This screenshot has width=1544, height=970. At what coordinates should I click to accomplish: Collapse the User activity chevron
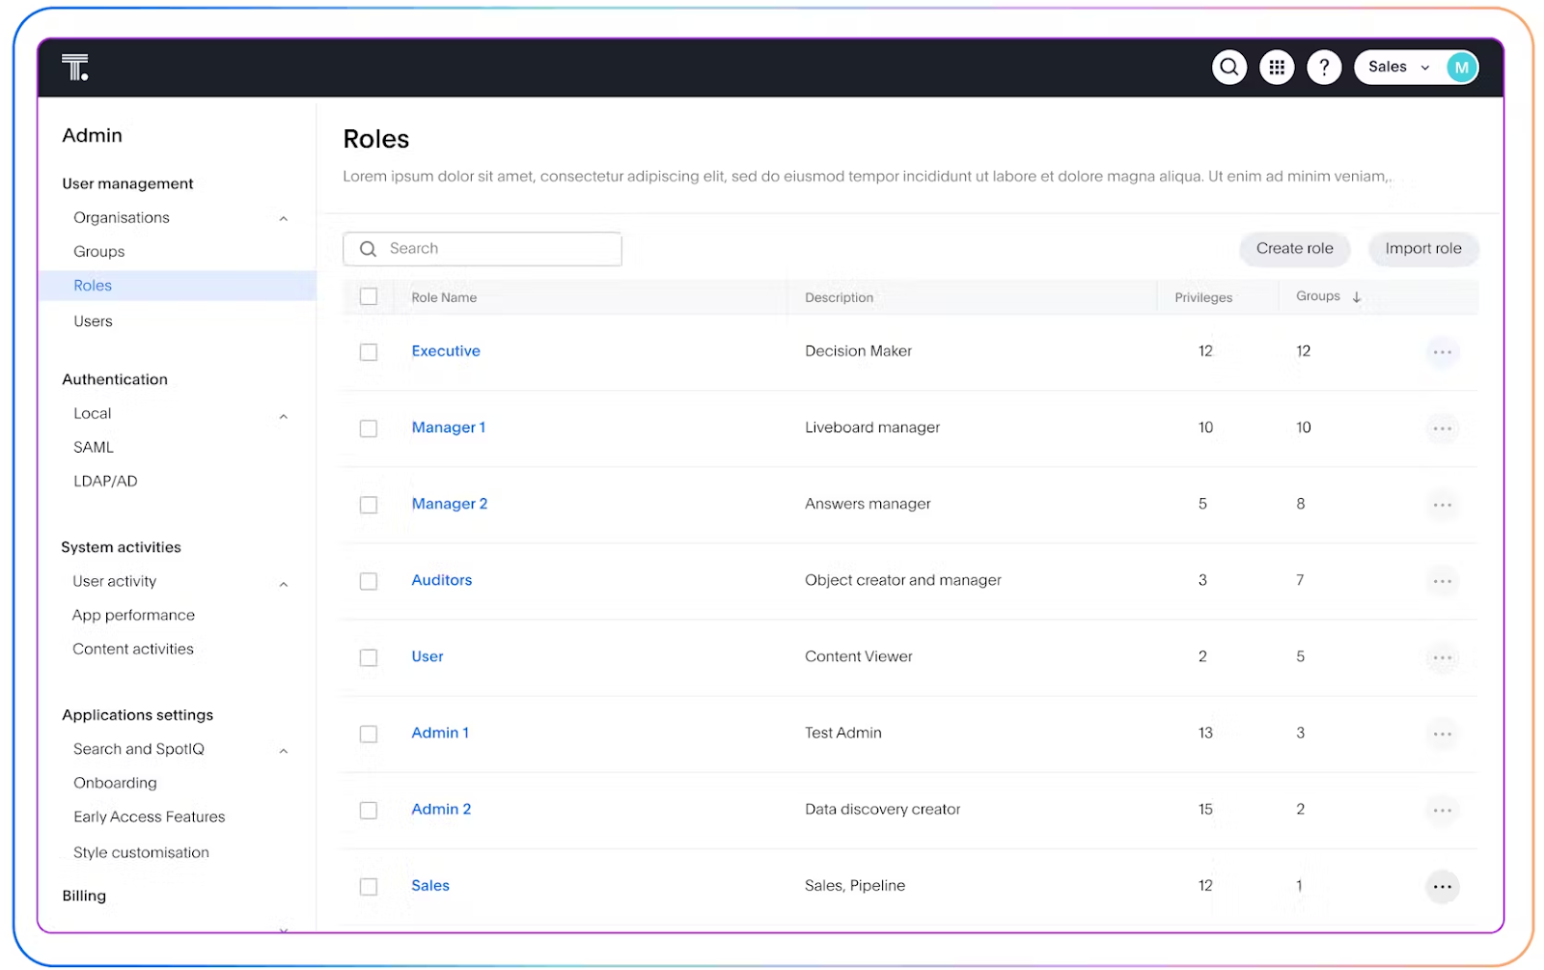(284, 585)
